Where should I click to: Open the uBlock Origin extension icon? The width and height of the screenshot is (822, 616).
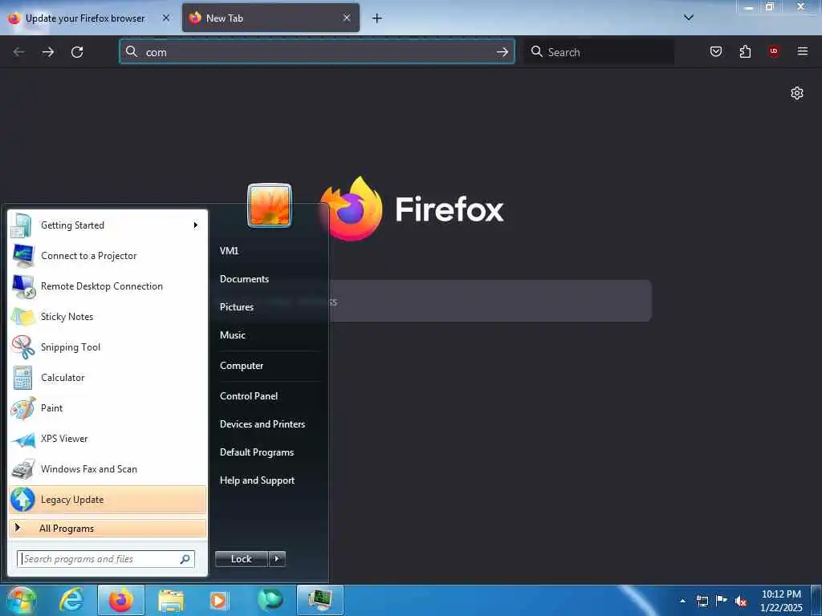(774, 51)
